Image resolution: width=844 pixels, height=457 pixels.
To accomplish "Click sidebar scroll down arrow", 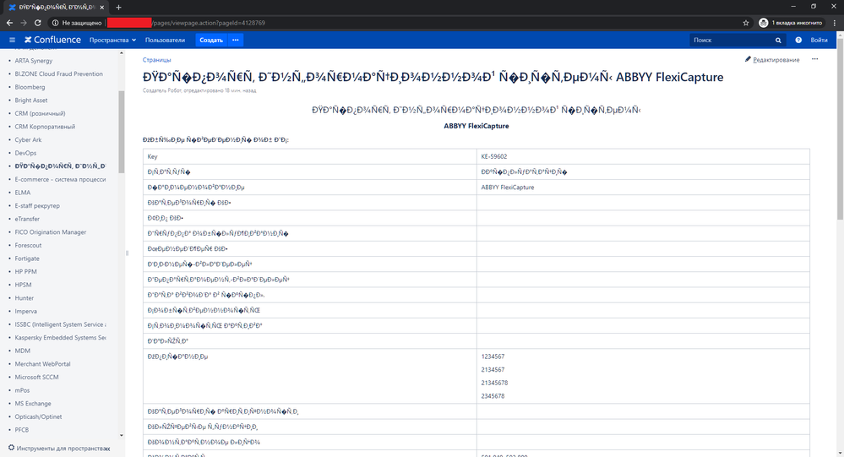I will [x=121, y=435].
